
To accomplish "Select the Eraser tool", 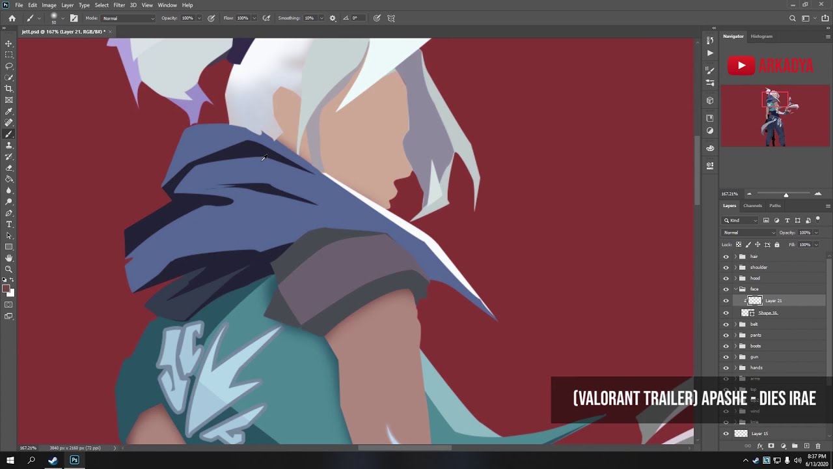I will pos(9,168).
